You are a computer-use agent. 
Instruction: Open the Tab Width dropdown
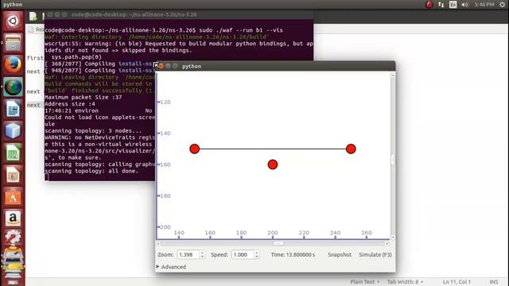coord(405,282)
